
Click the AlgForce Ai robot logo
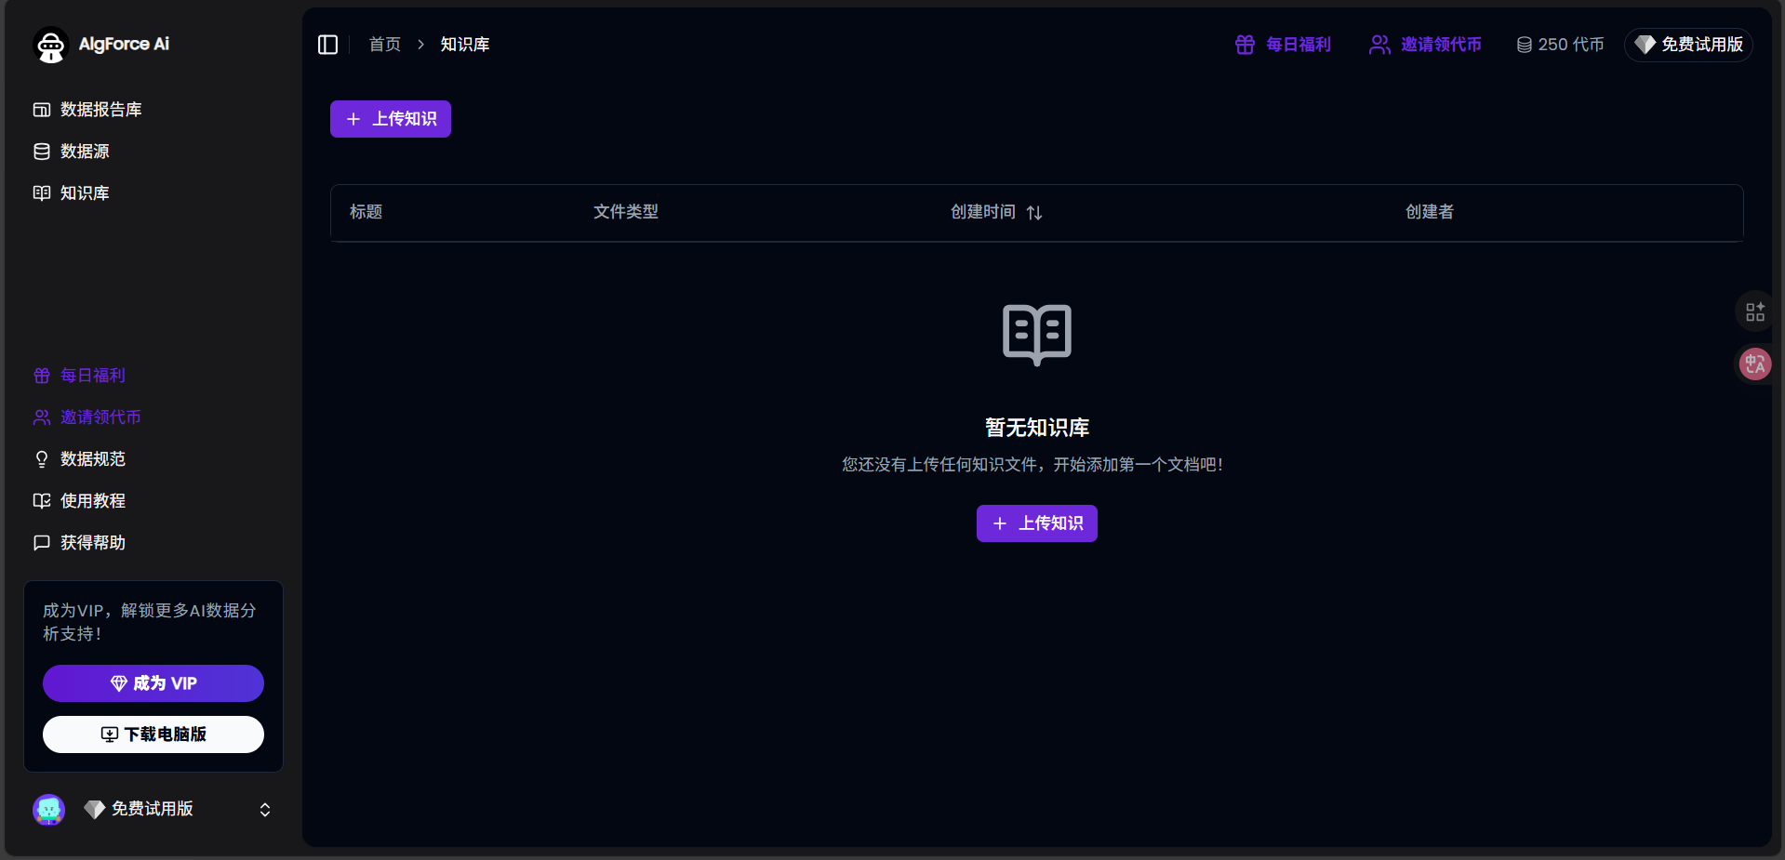51,45
